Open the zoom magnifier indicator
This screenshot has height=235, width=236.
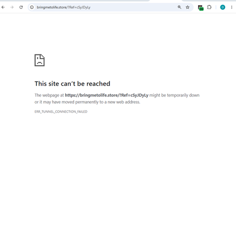point(179,7)
